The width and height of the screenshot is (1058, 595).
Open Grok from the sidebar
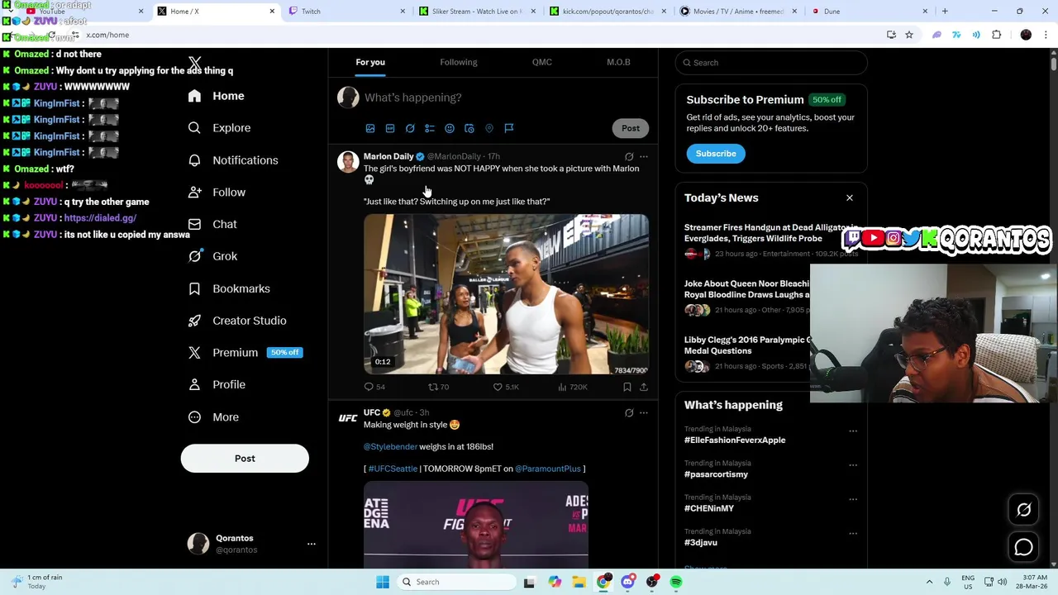click(x=213, y=256)
